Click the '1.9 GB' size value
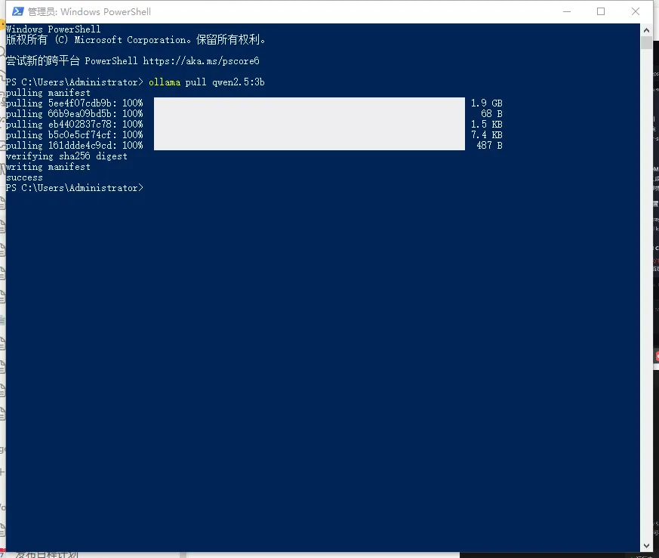 486,103
